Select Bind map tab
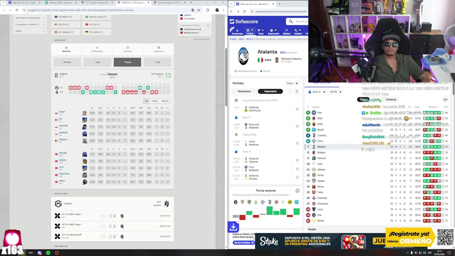This screenshot has width=455, height=256. pos(97,62)
